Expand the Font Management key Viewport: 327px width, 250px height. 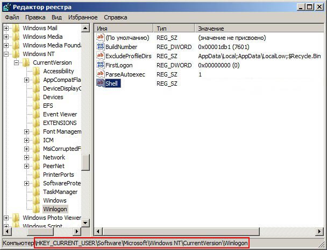(26, 131)
